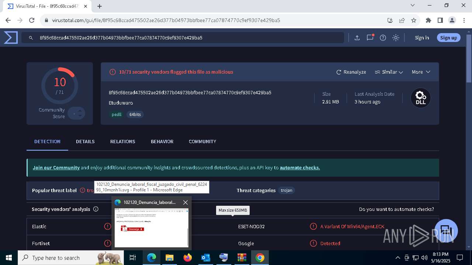Viewport: 472px width, 265px height.
Task: Click the Edge preview thumbnail of the svg
Action: (x=152, y=227)
